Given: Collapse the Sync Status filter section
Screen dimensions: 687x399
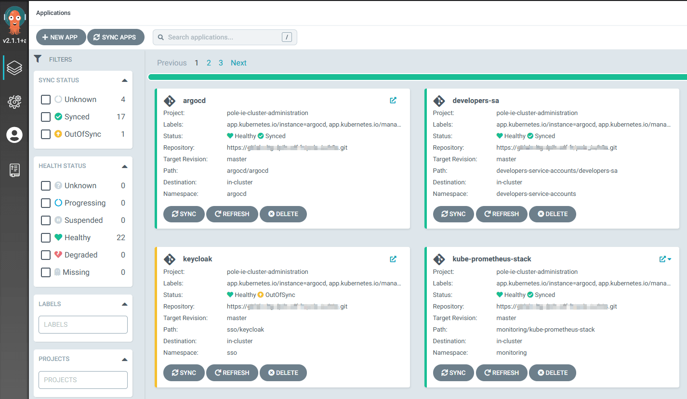Looking at the screenshot, I should coord(125,80).
